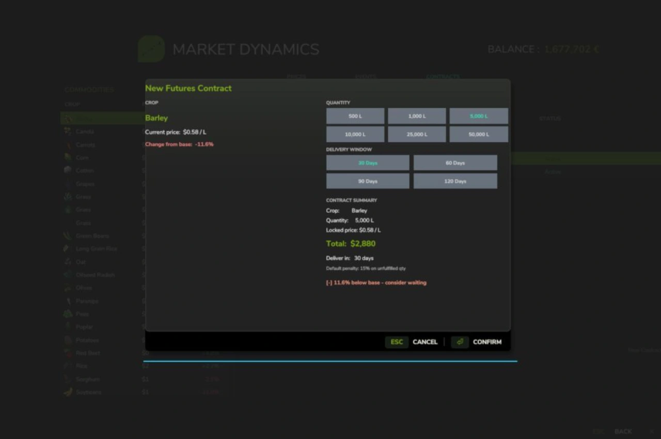Choose the 1,000 L quantity option
This screenshot has height=439, width=661.
(x=417, y=116)
